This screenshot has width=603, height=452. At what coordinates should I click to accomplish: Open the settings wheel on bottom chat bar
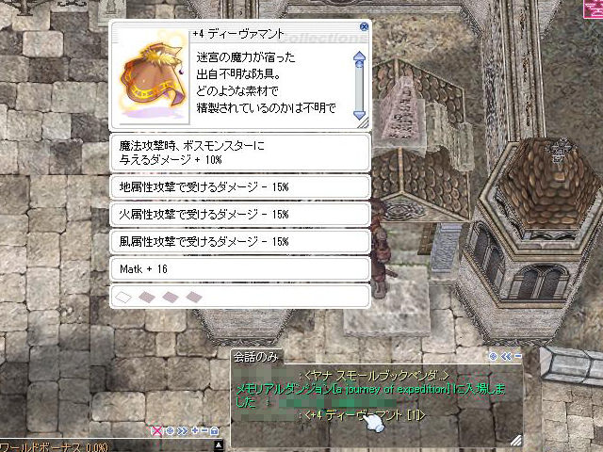coord(170,431)
